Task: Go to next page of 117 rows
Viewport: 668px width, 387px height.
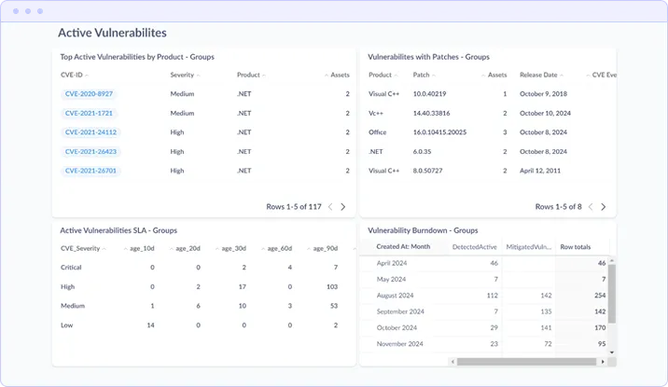Action: point(343,207)
